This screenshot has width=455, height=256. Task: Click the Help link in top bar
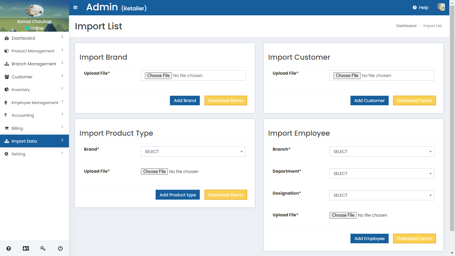(x=420, y=8)
